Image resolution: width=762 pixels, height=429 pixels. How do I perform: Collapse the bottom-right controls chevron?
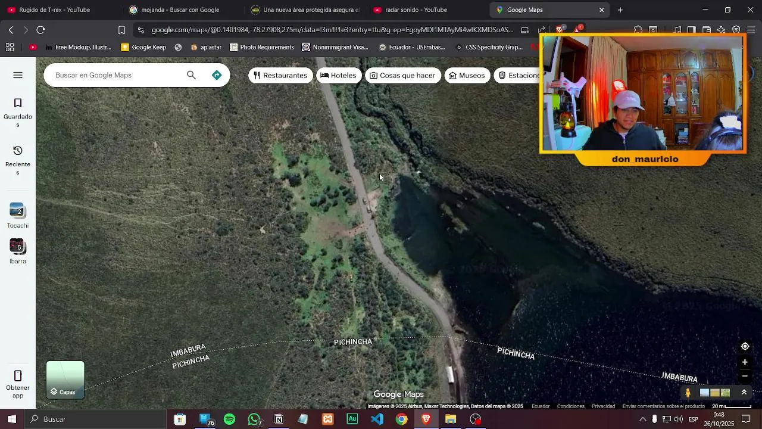click(x=744, y=393)
